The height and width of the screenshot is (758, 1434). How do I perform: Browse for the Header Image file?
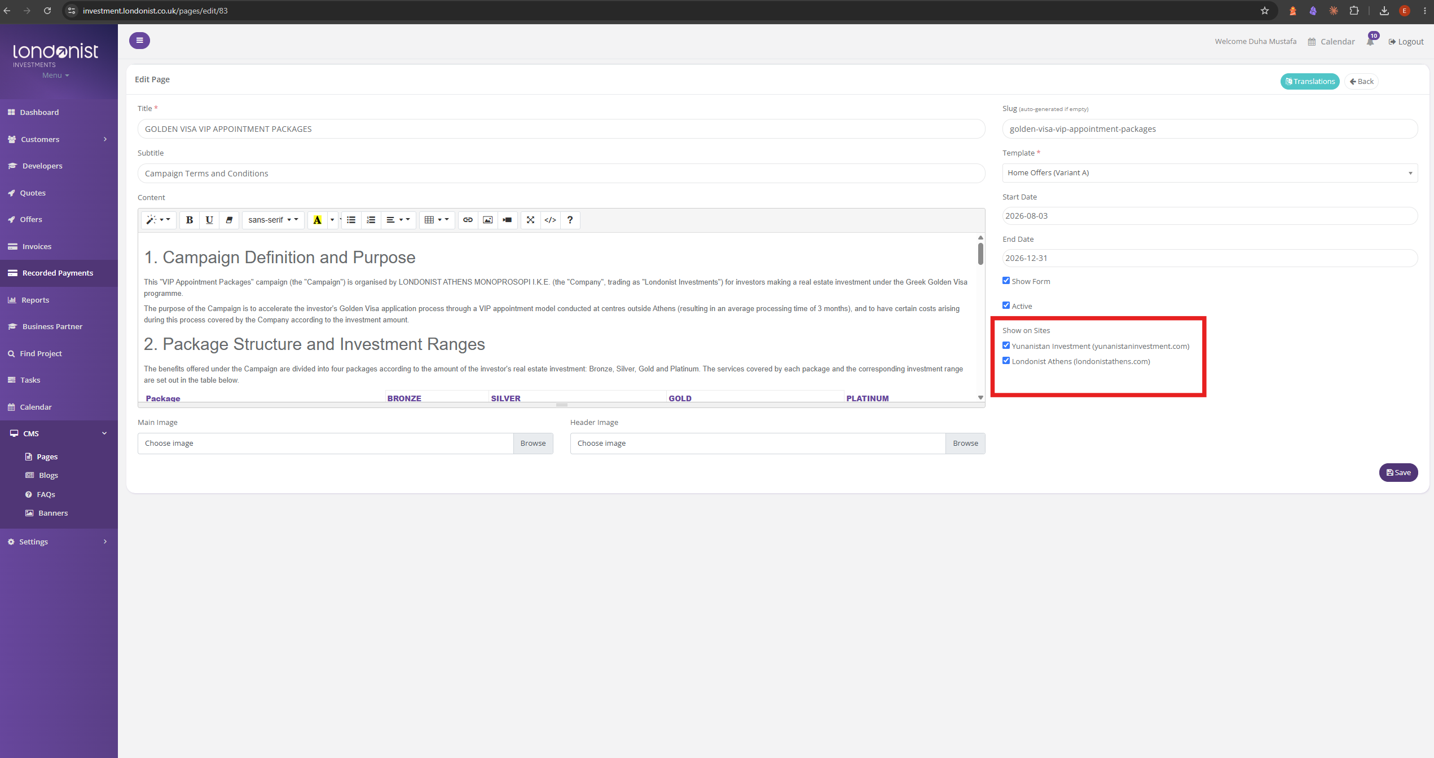965,444
